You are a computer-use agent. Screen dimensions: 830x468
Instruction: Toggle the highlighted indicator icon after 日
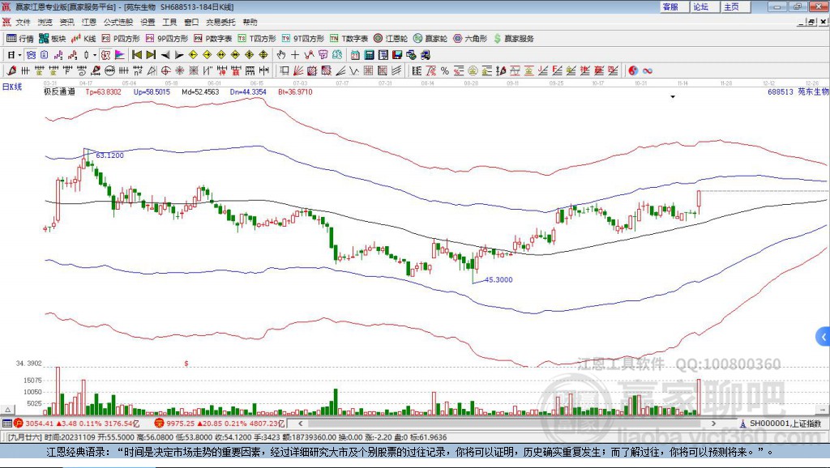[31, 55]
